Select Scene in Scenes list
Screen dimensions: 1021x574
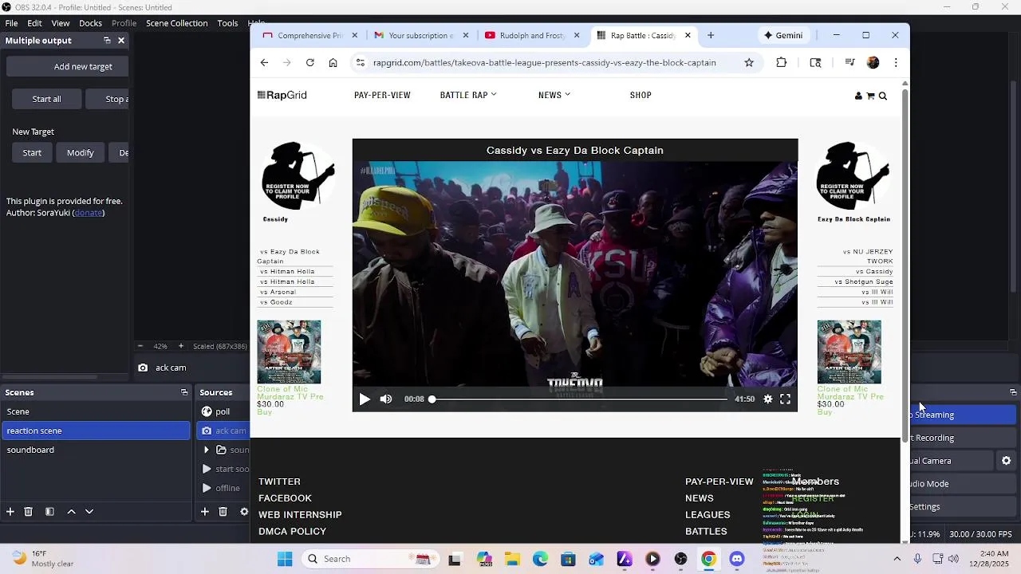tap(96, 411)
